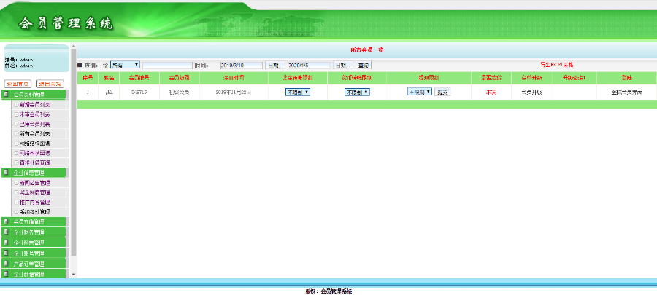
Task: Click the start date field 2019/3/10
Action: (242, 65)
